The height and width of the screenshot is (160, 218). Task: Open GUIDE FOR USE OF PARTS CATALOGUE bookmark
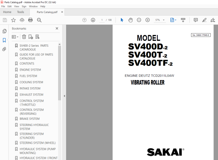point(36,56)
